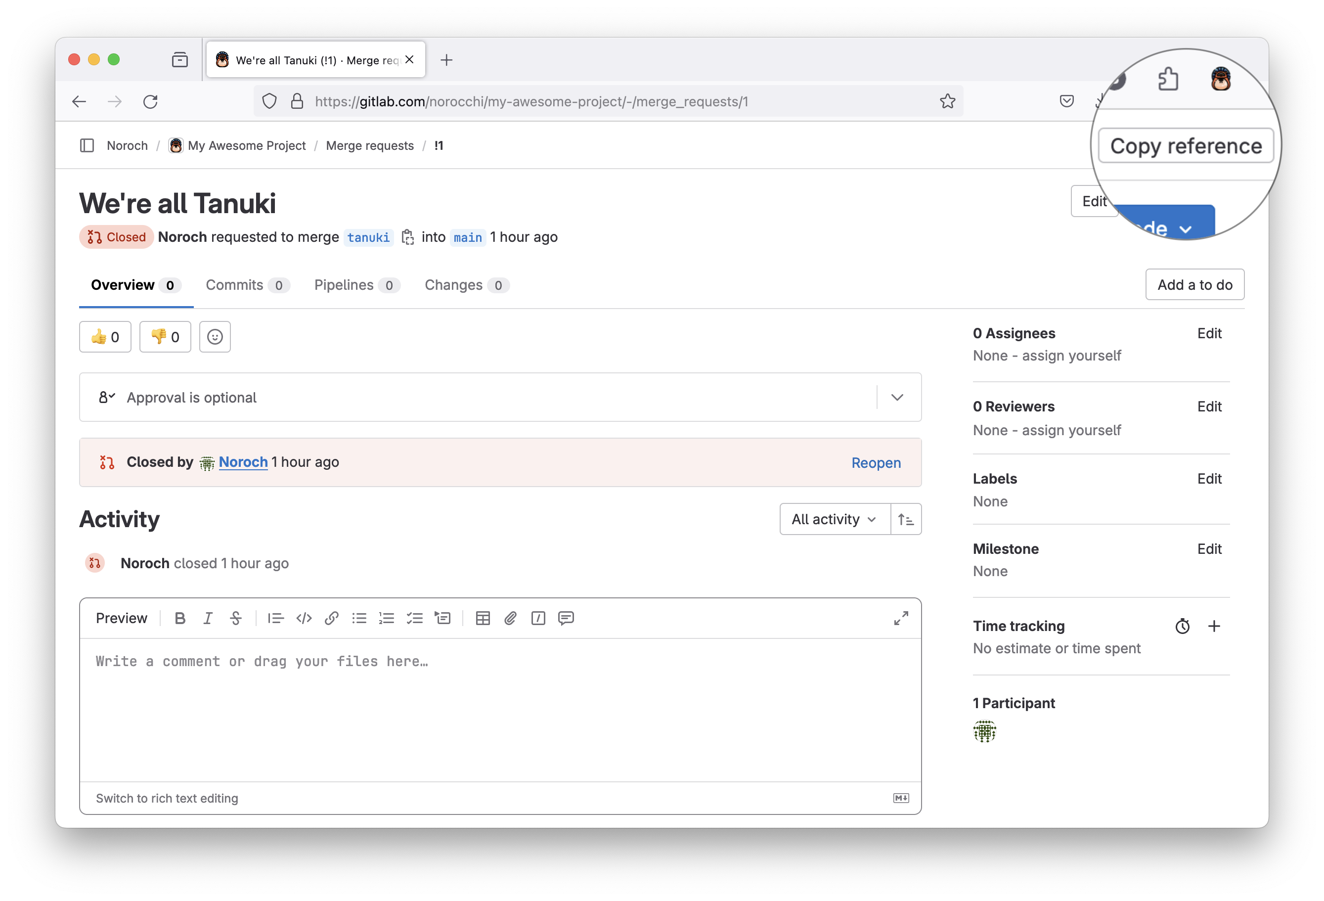Expand the Approval is optional section
Screen dimensions: 1324x901
point(897,397)
